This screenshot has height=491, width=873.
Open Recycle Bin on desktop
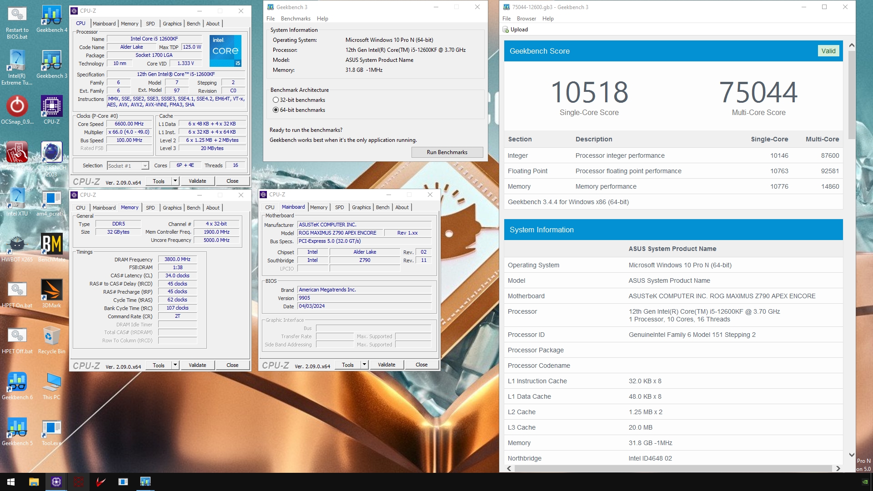click(x=51, y=340)
